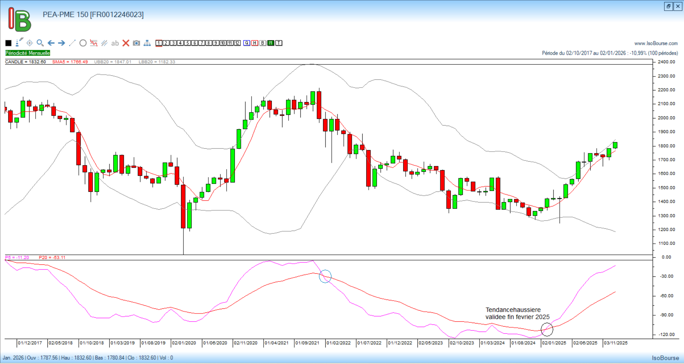This screenshot has height=364, width=684.
Task: Pick the 'ab' text annotation tool
Action: (x=115, y=43)
